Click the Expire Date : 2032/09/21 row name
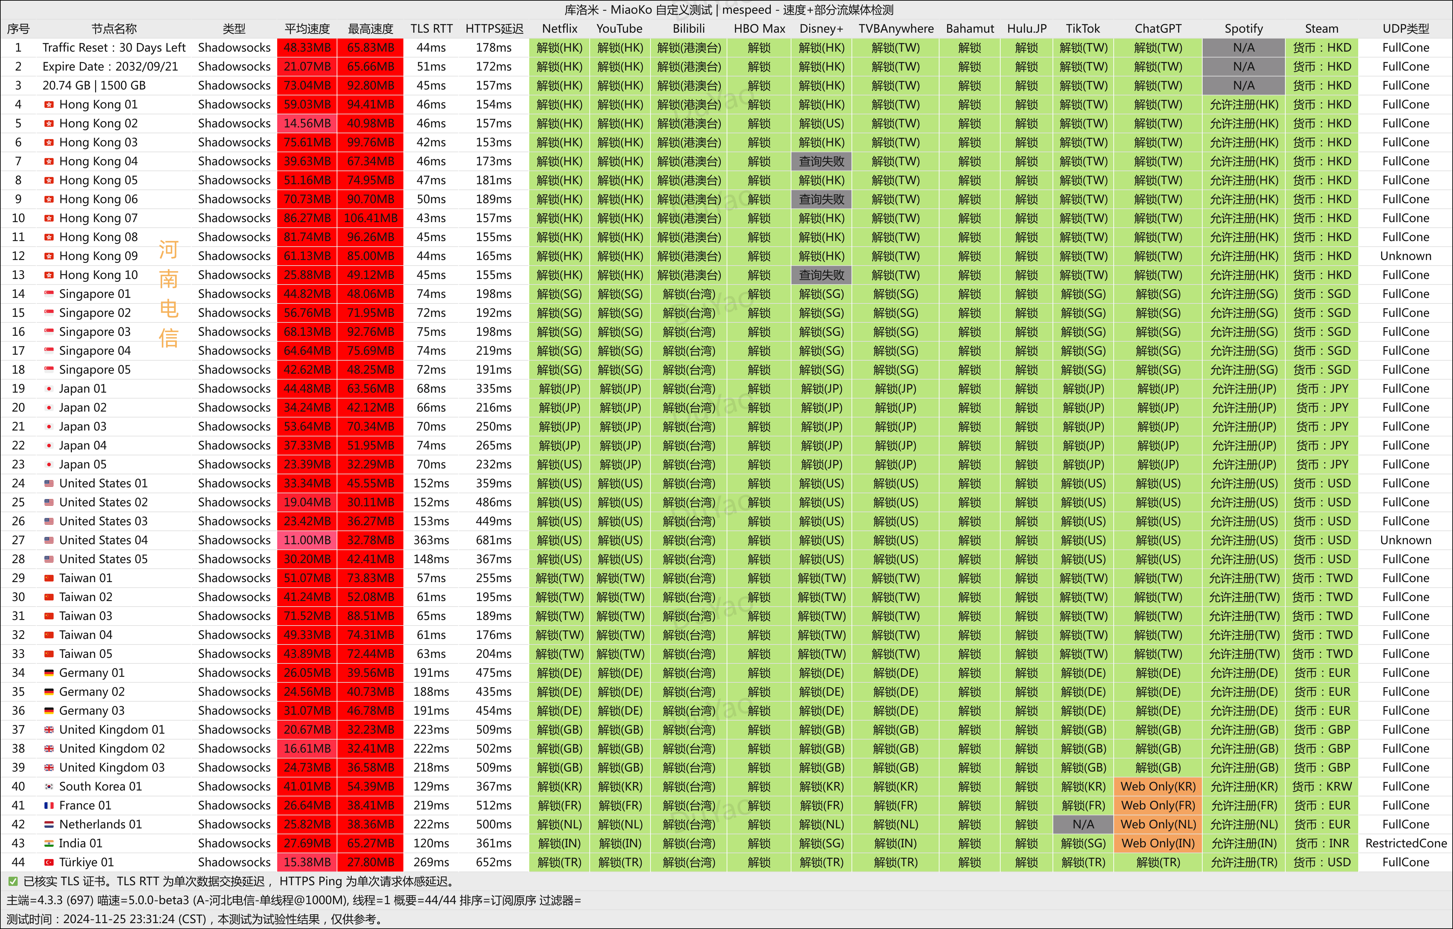The image size is (1453, 929). pos(110,66)
